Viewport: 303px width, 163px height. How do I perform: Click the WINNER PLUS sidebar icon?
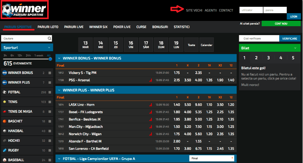tap(4, 83)
